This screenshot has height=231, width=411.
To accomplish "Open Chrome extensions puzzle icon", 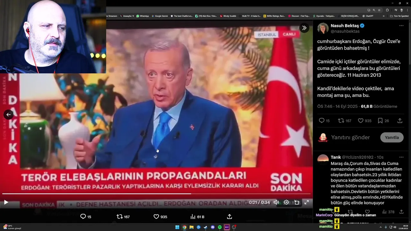I will pyautogui.click(x=388, y=10).
